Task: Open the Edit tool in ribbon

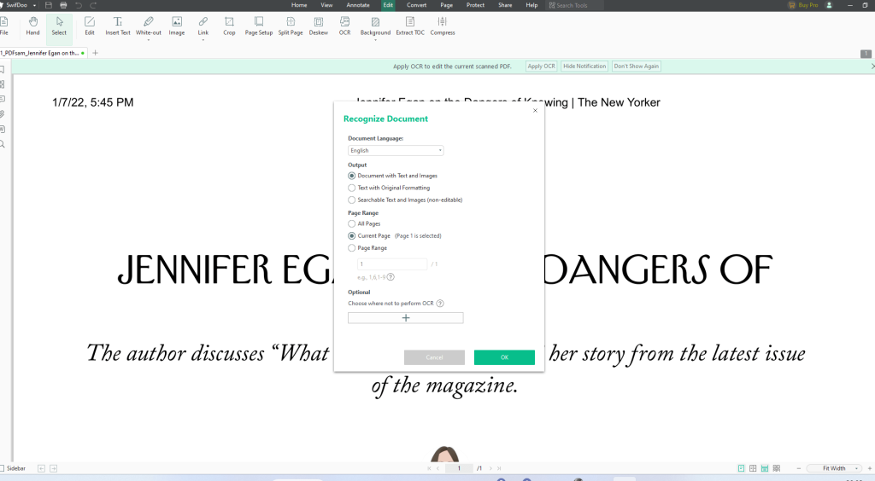Action: (89, 26)
